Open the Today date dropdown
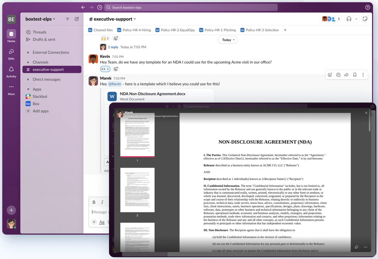Viewport: 378px width, 259px height. (227, 40)
